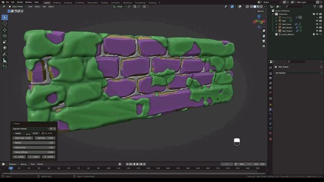
Task: Switch to the Modeling workspace tab
Action: (x=57, y=3)
